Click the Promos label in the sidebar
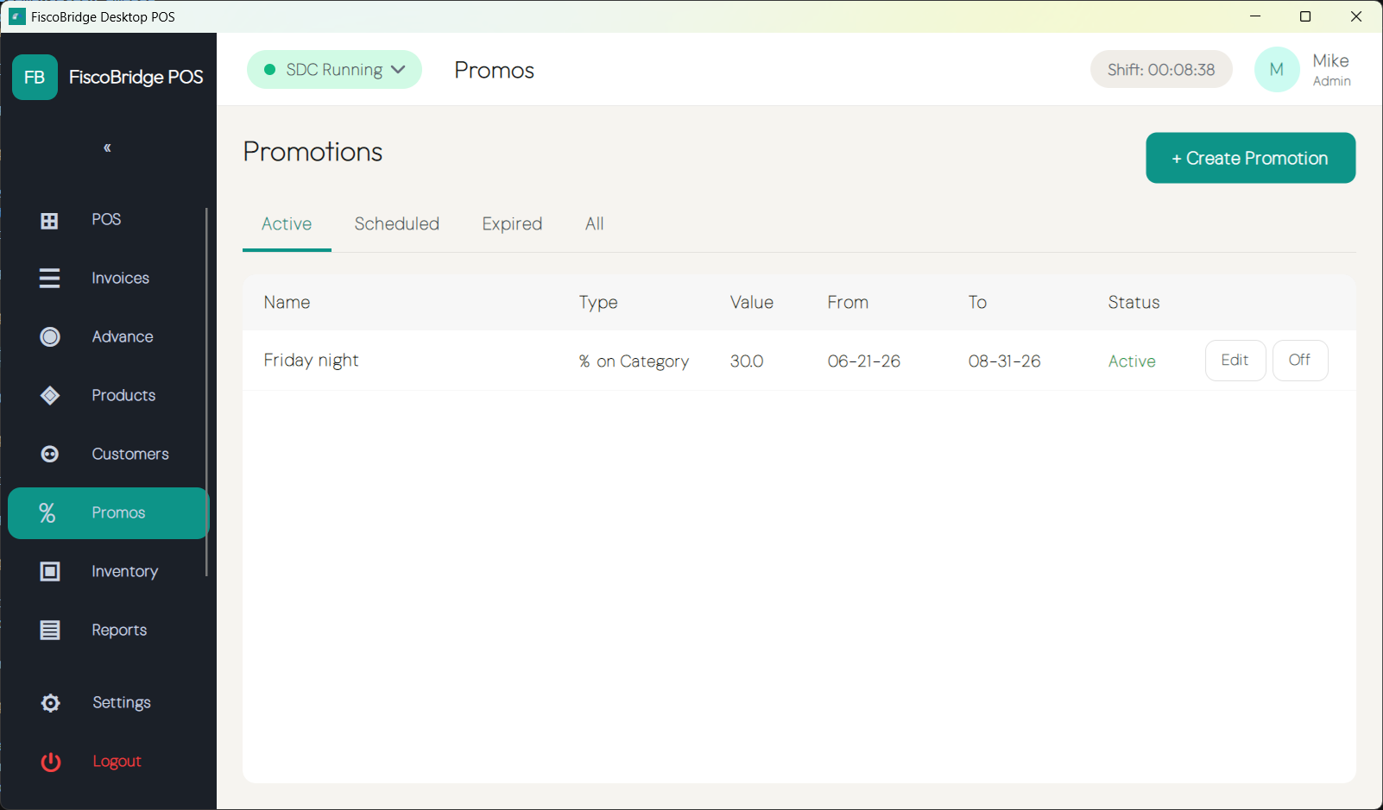This screenshot has width=1383, height=810. [118, 512]
